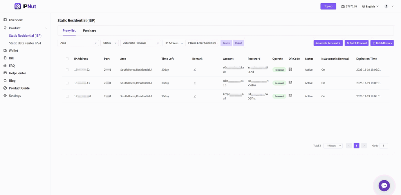This screenshot has height=195, width=401.
Task: Open the Area filter dropdown
Action: tap(78, 43)
